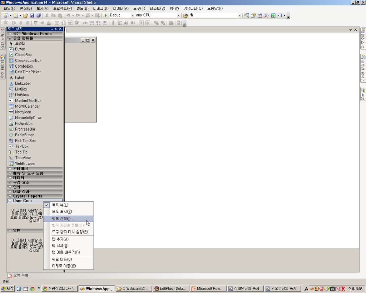Choose 탭 추가(A) from context menu
The image size is (366, 293).
69,239
